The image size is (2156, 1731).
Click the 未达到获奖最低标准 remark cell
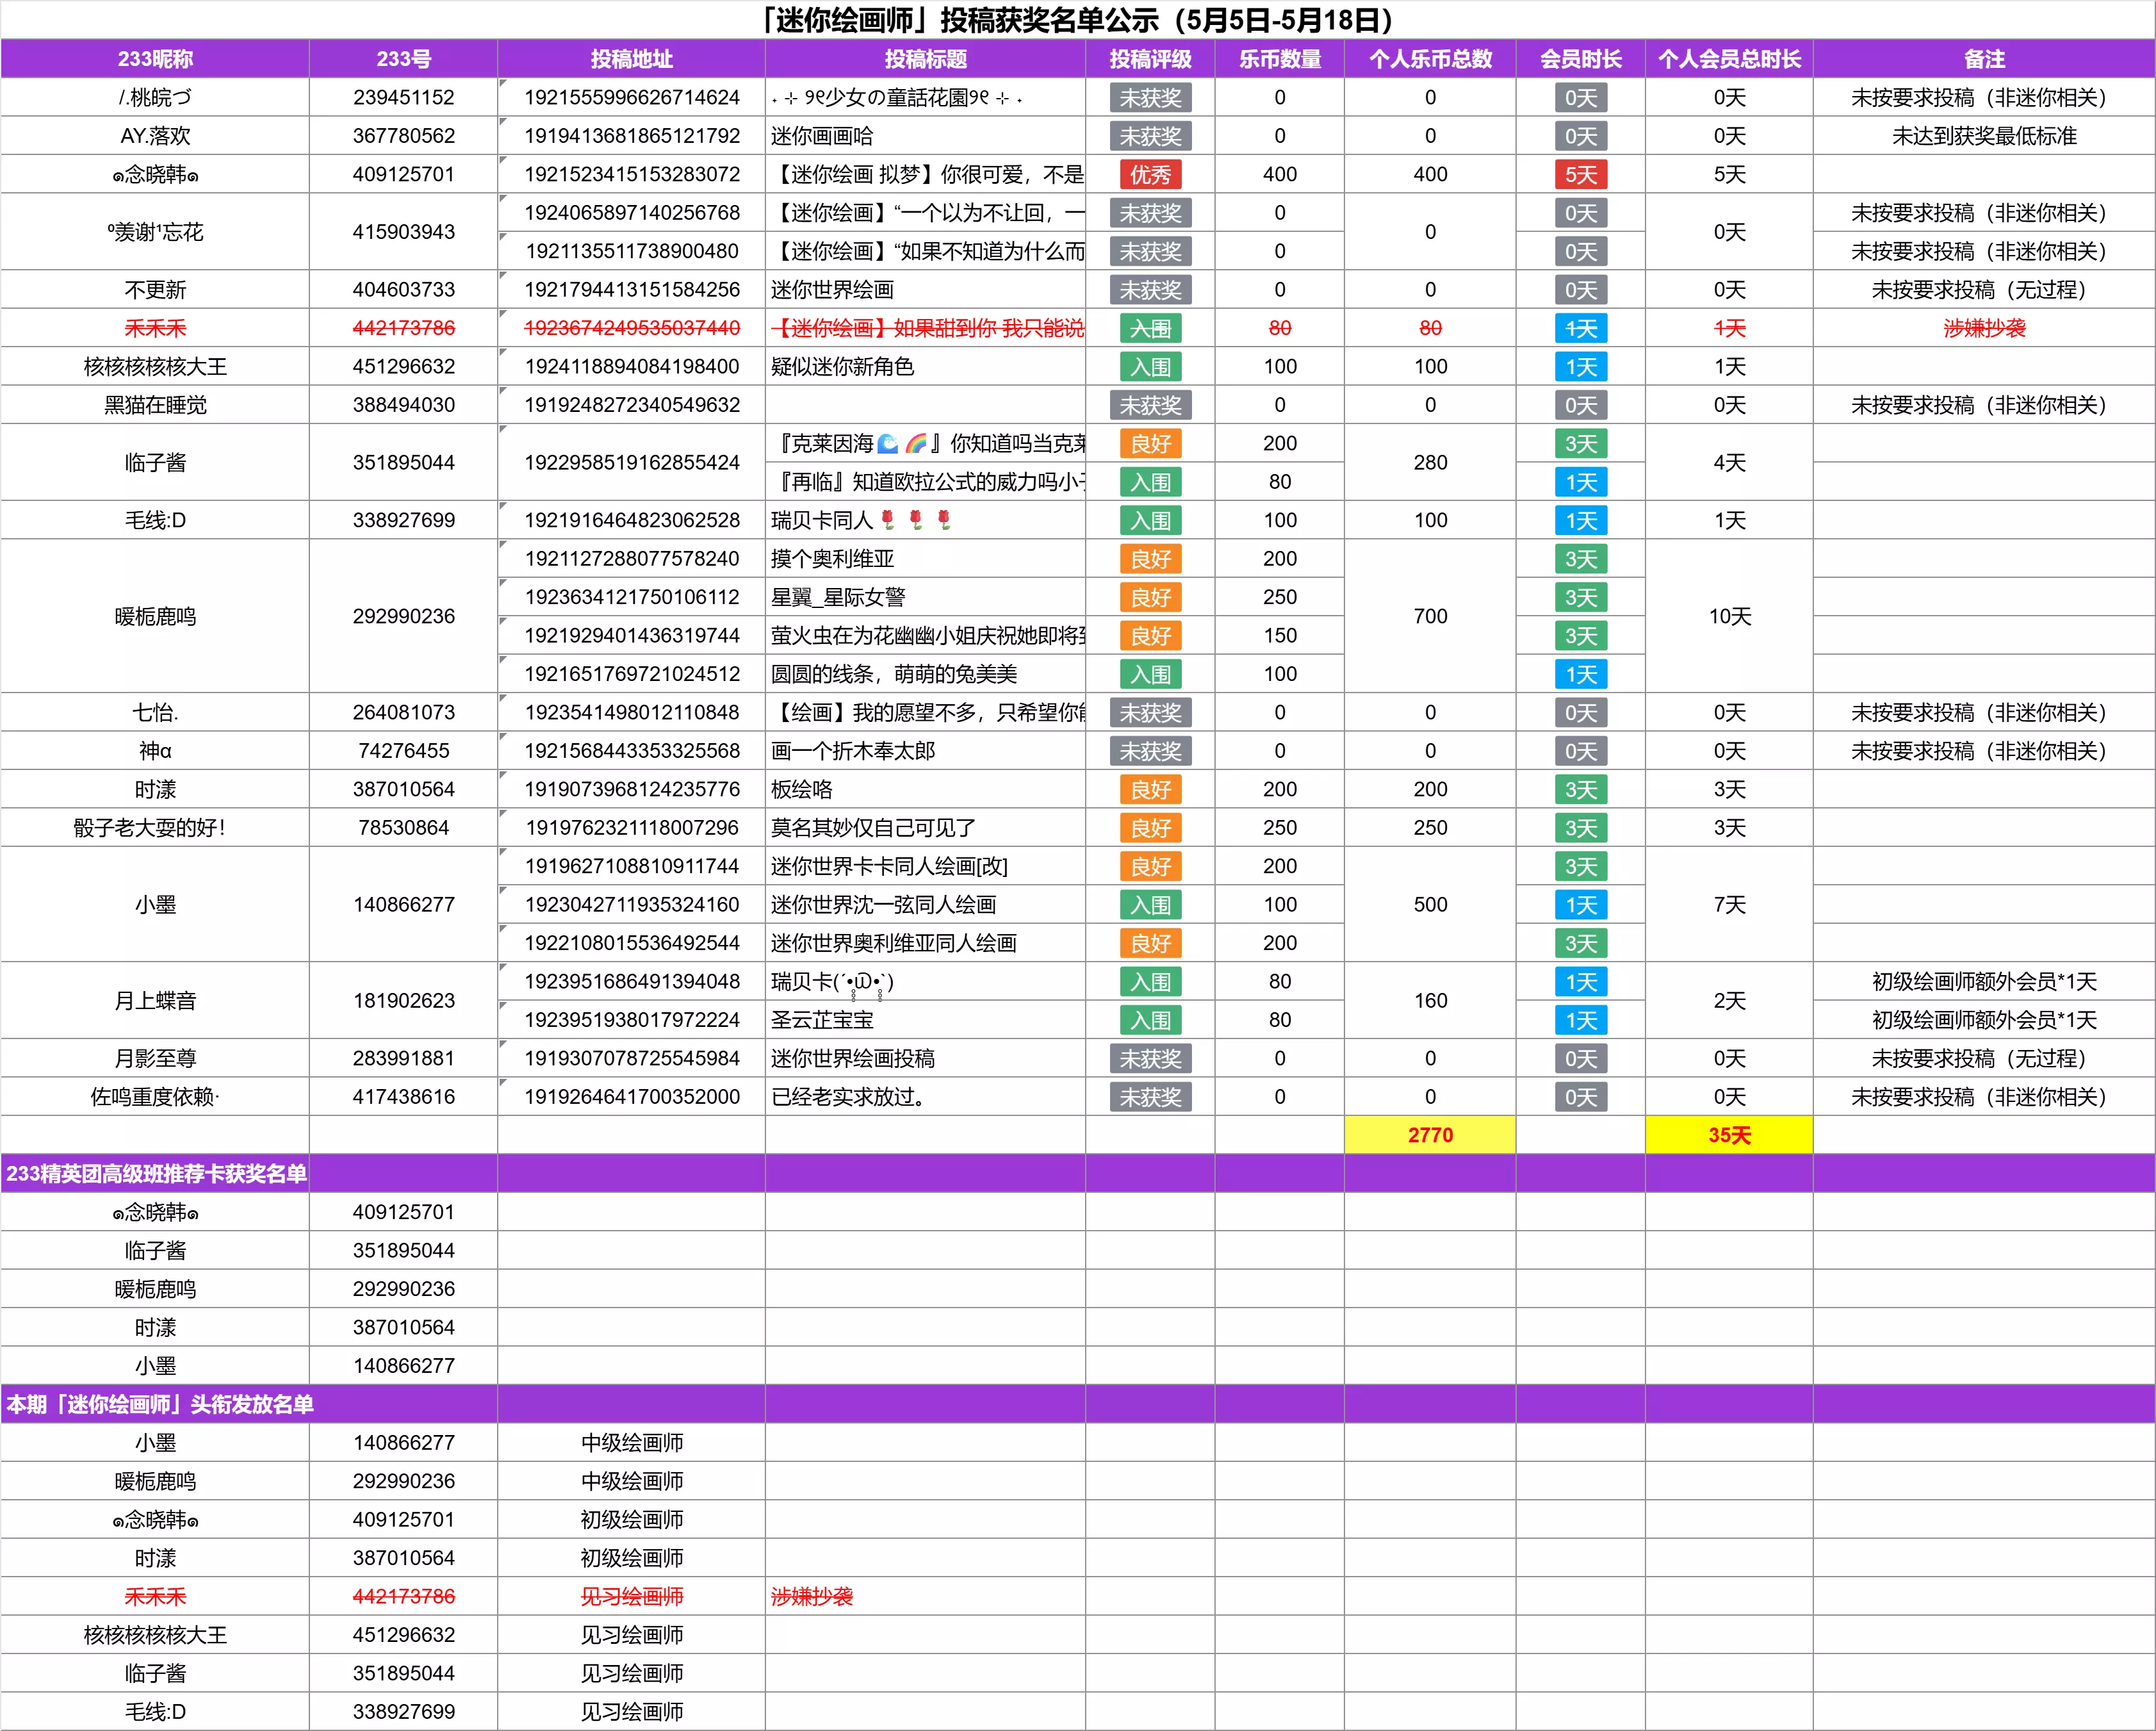point(1984,136)
